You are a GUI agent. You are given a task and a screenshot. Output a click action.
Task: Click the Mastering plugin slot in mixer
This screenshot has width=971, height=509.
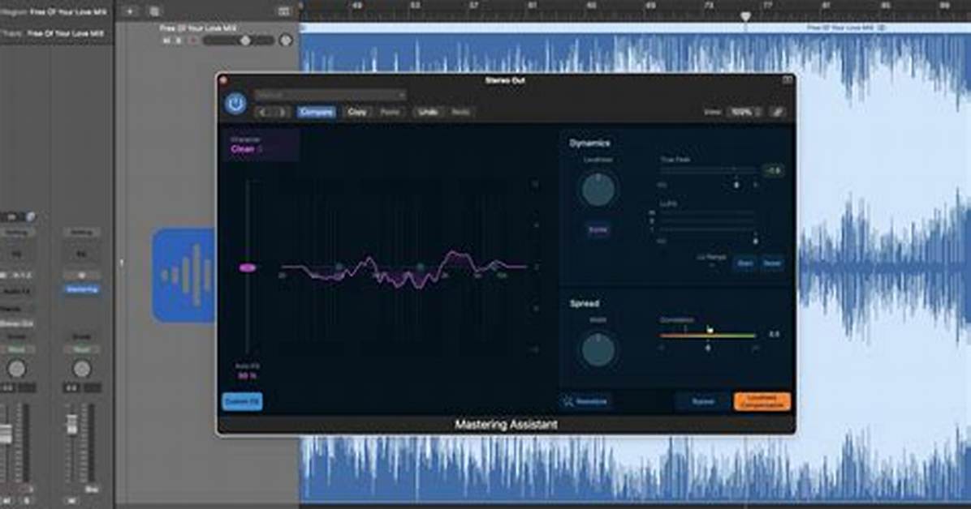tap(81, 289)
